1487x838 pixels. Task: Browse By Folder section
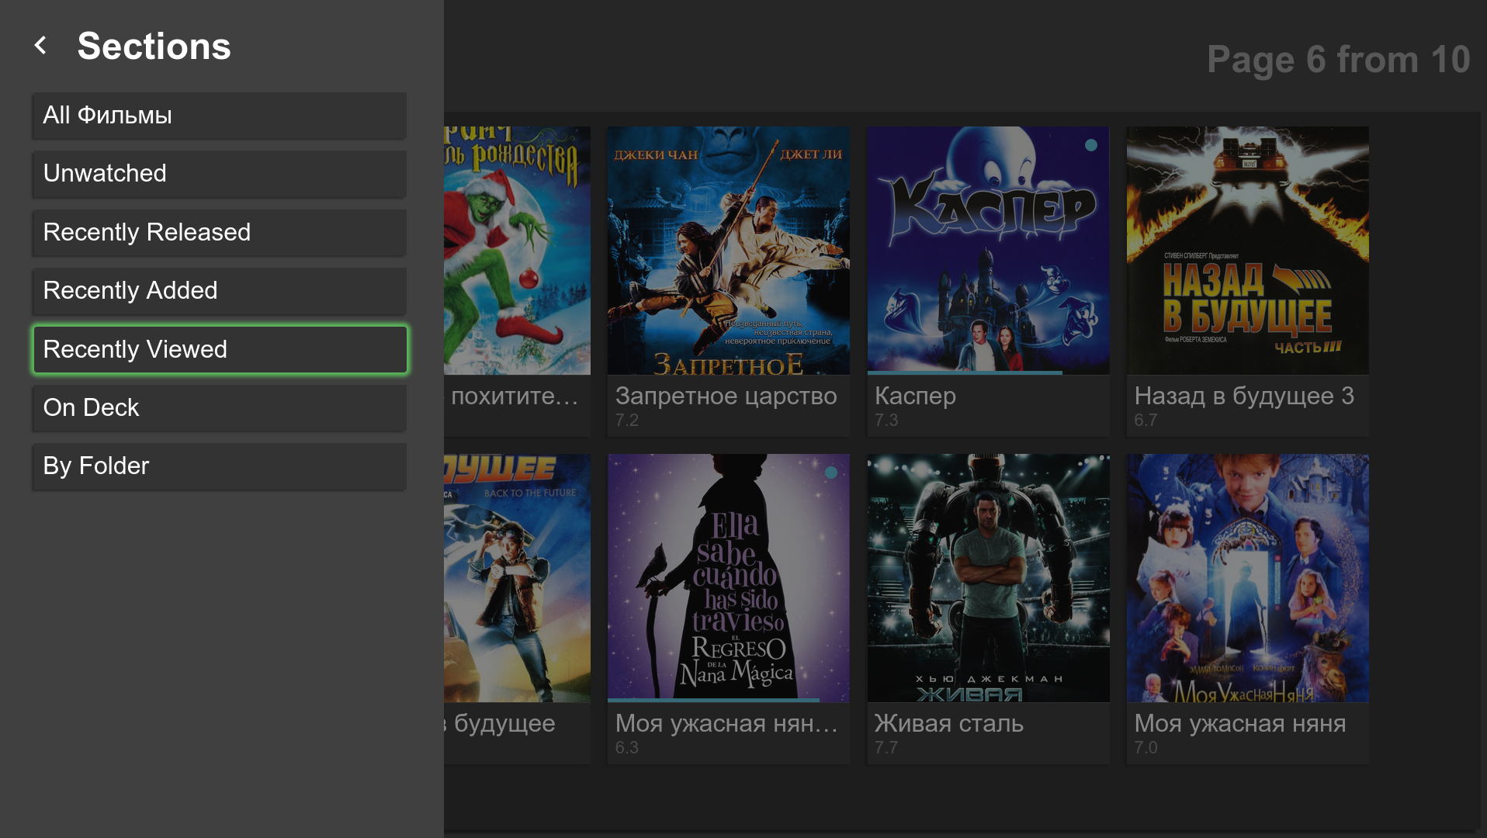(x=219, y=466)
